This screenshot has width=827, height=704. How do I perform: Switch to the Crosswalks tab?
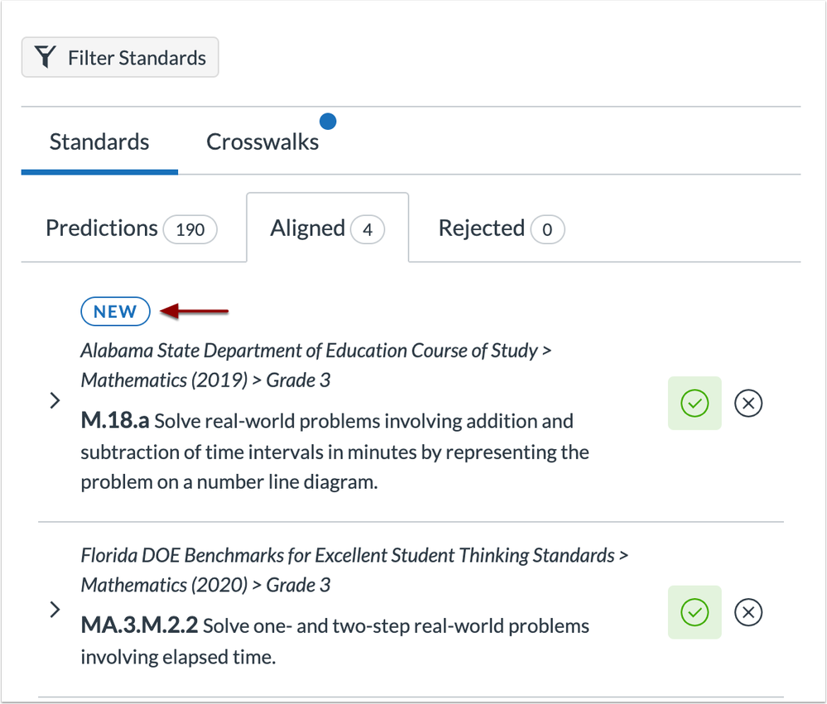(262, 142)
